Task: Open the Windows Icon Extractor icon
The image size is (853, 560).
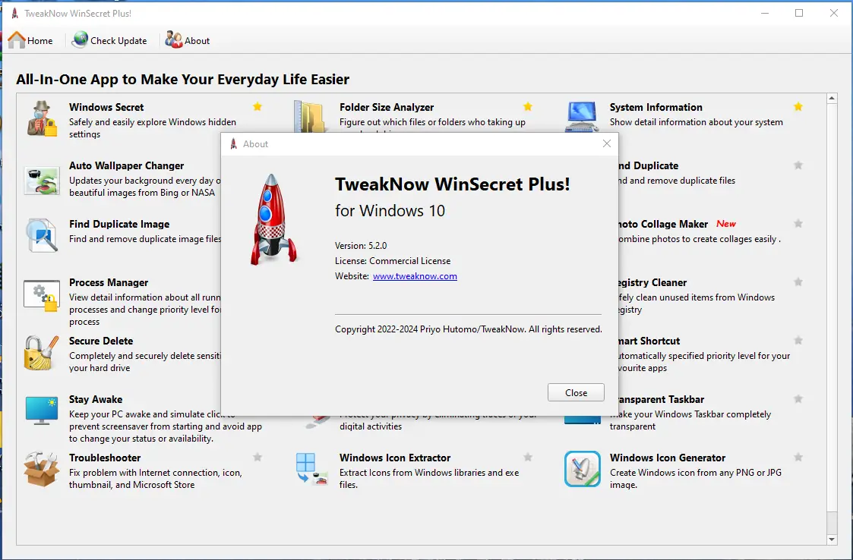Action: [x=311, y=469]
